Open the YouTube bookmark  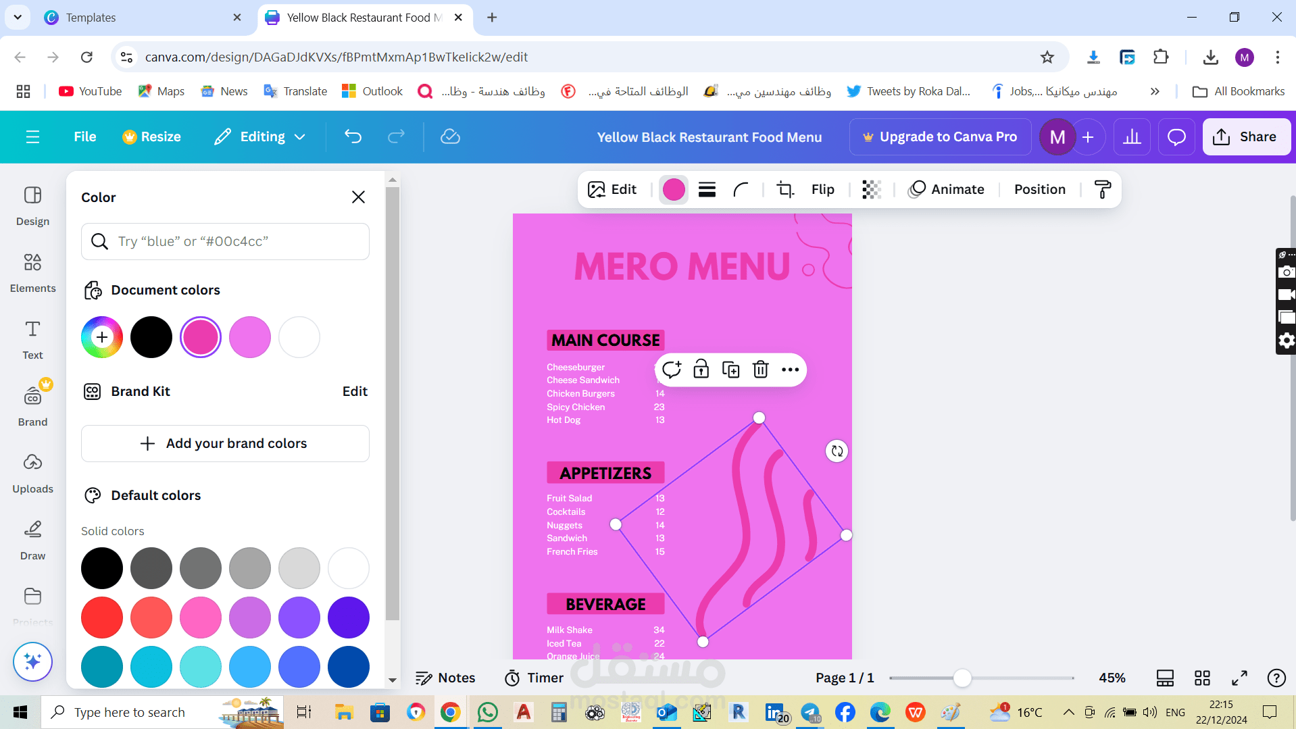[x=90, y=91]
